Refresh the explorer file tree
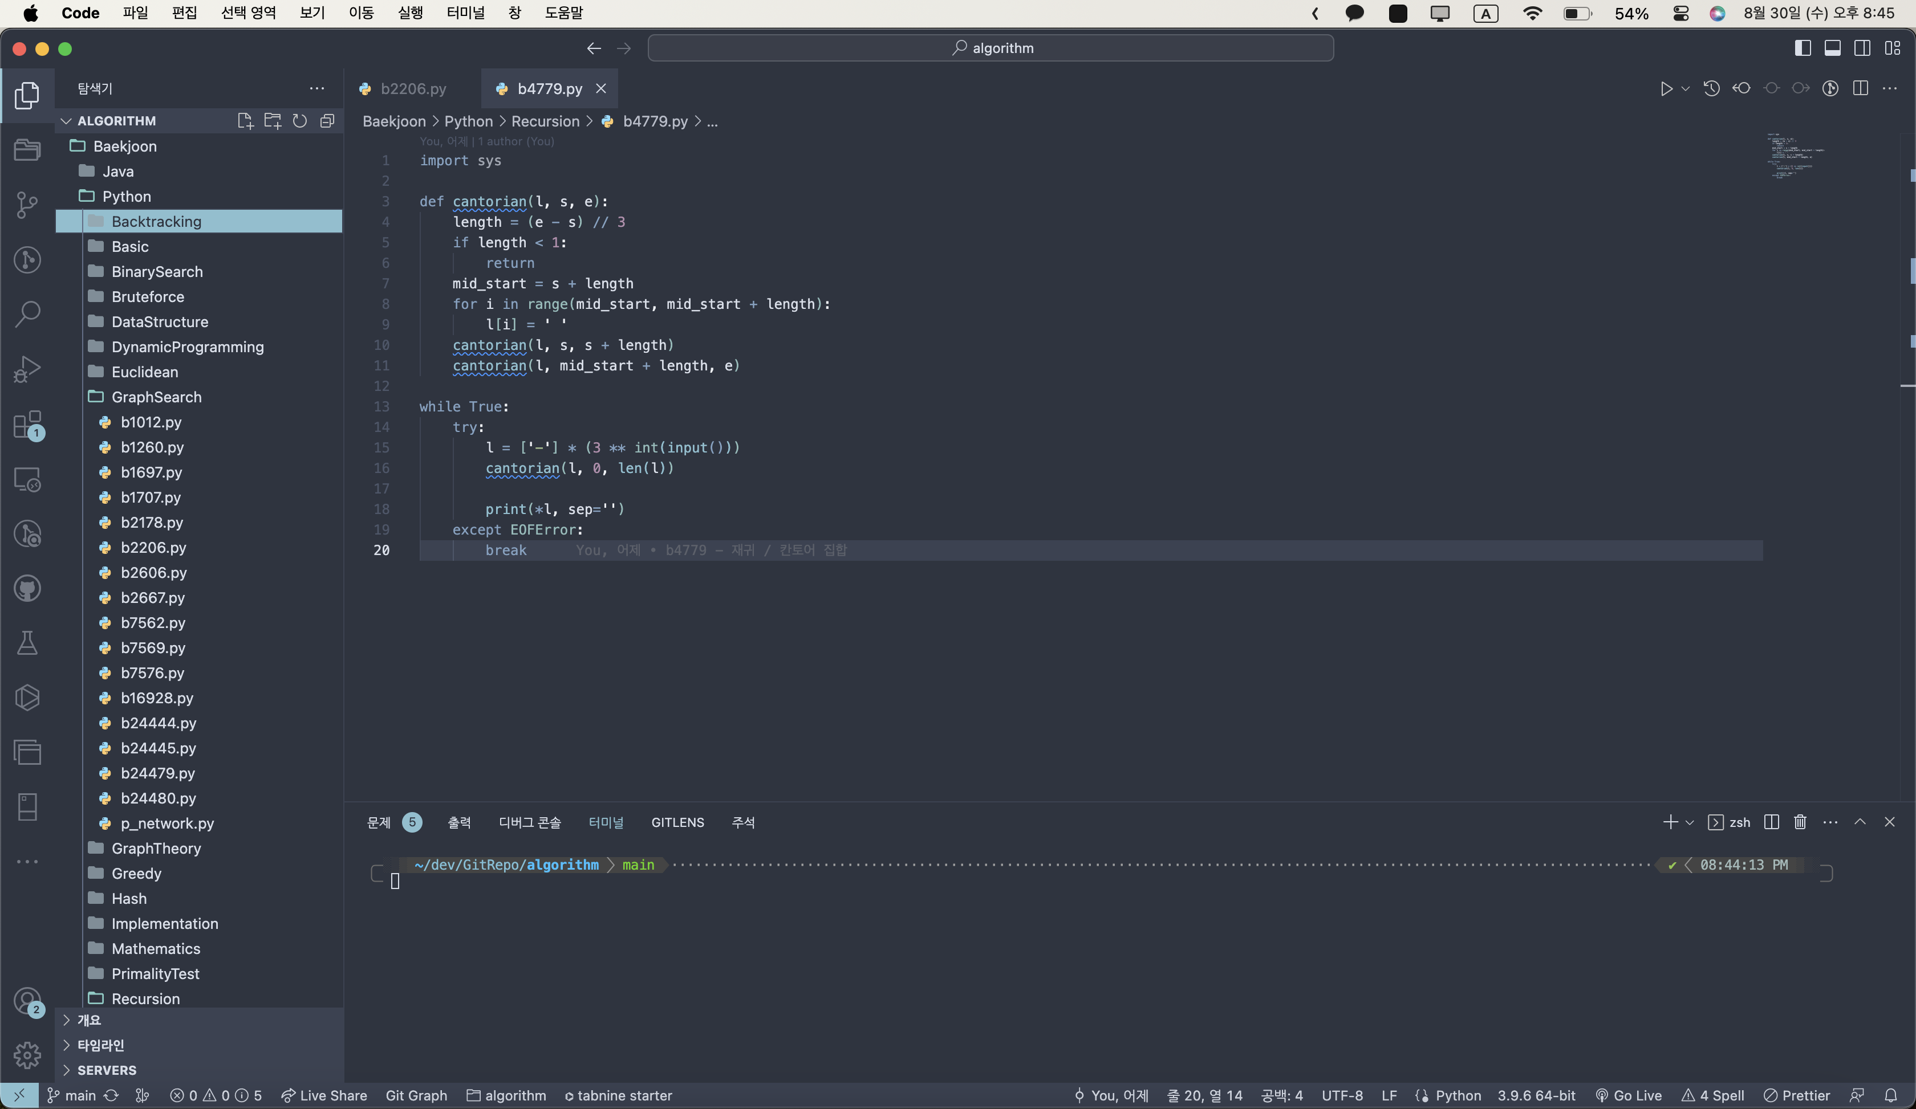 (299, 121)
